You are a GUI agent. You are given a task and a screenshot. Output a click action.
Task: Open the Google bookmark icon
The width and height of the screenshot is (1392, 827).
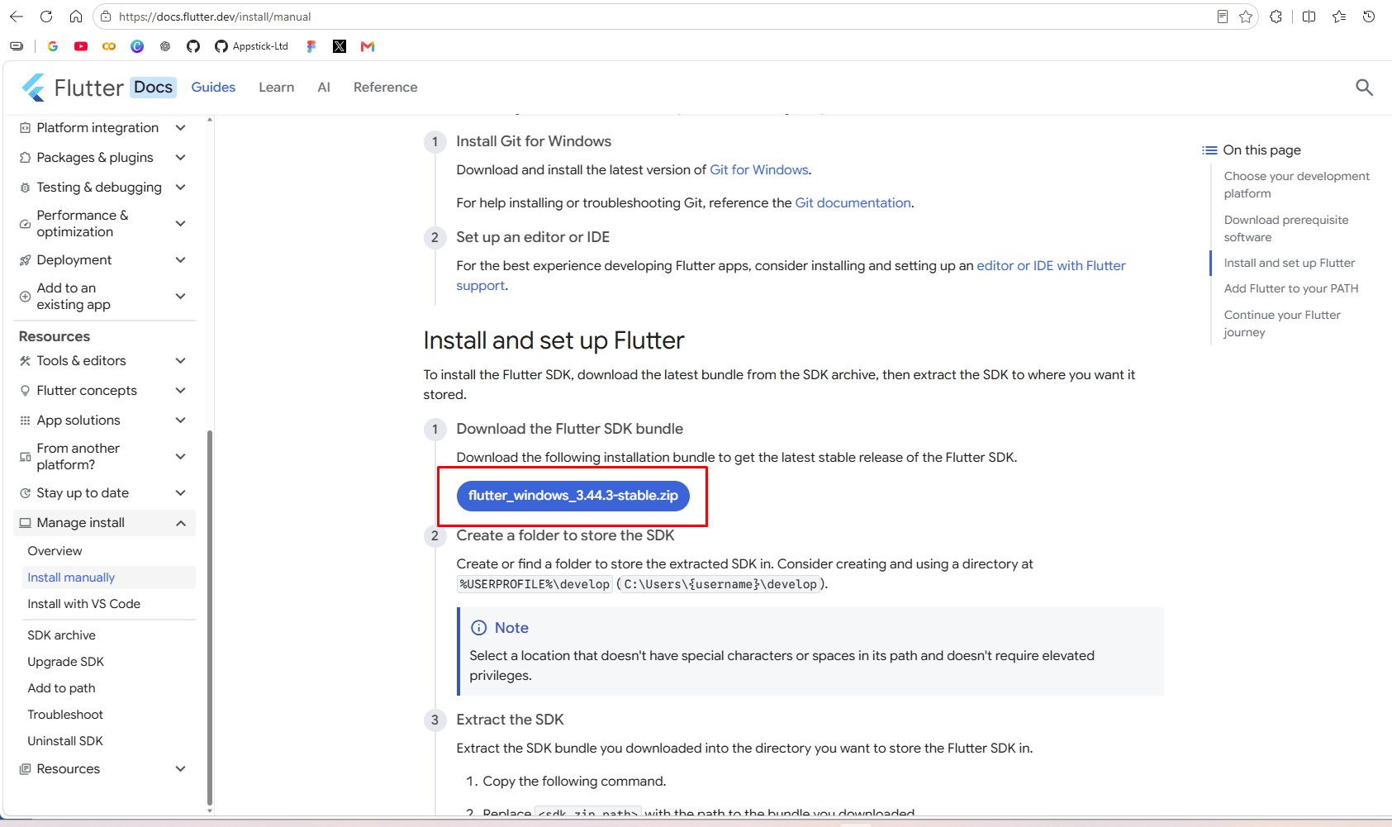point(53,46)
